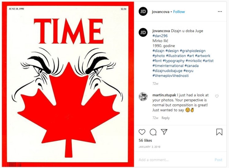The image size is (229, 168).
Task: Open the #typography hashtag link
Action: pos(173,61)
